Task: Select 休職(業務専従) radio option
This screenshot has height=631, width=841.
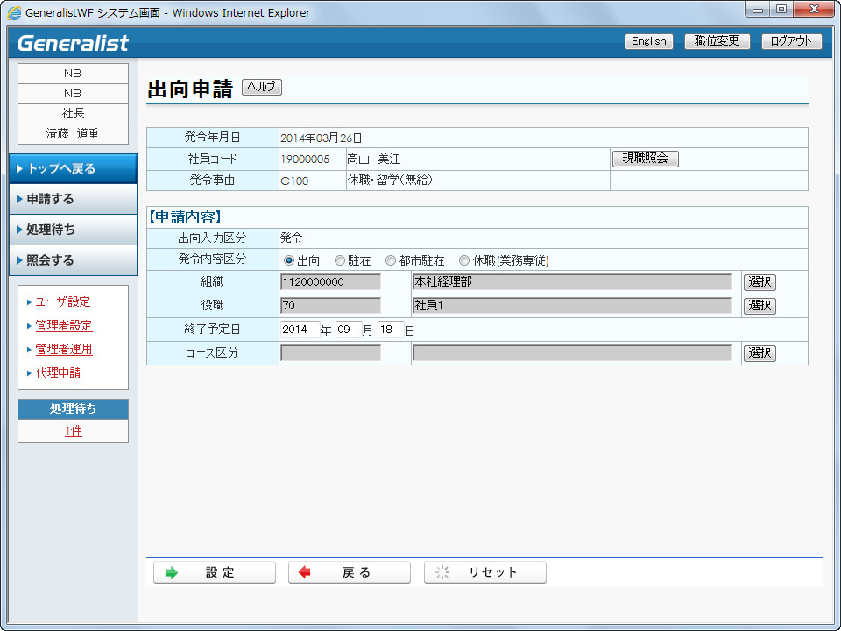Action: (x=465, y=260)
